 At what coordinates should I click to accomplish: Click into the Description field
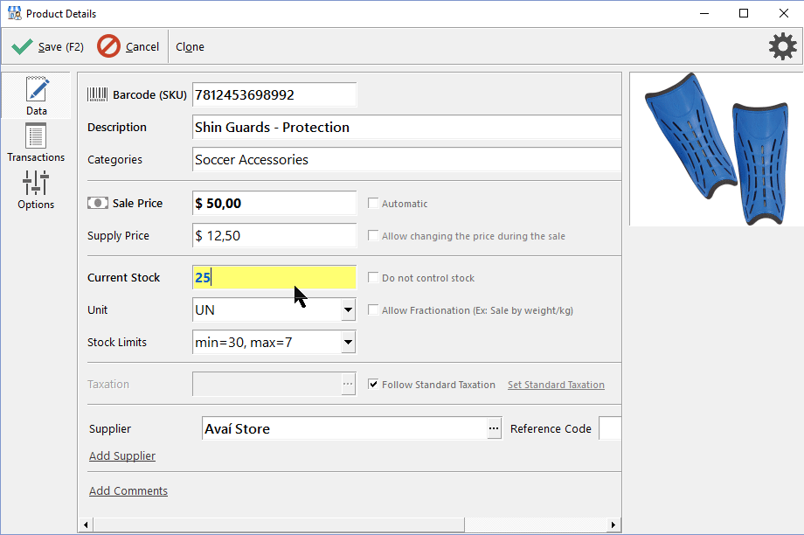coord(406,127)
